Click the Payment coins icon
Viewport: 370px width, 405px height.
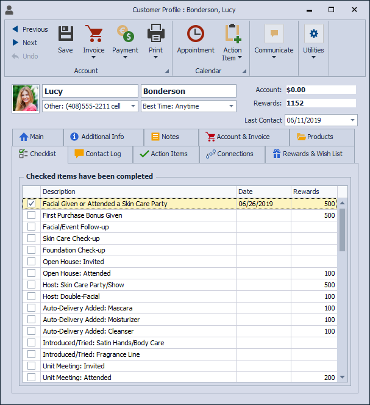(125, 34)
